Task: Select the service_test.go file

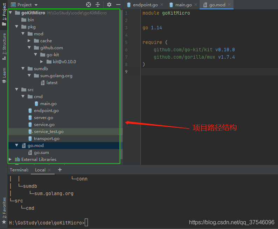Action: coord(49,132)
